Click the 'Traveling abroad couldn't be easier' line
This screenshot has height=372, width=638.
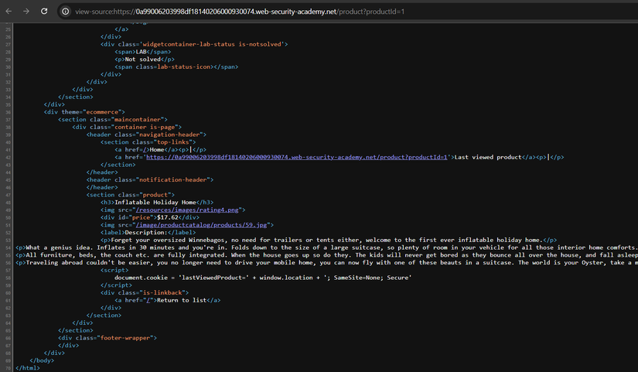(326, 262)
